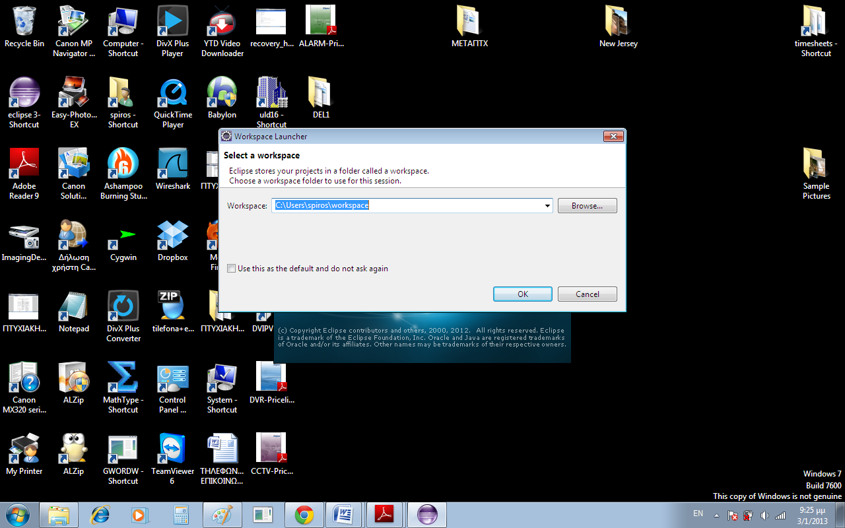The height and width of the screenshot is (528, 845).
Task: Select the ALARM-Pri... PDF file
Action: (321, 27)
